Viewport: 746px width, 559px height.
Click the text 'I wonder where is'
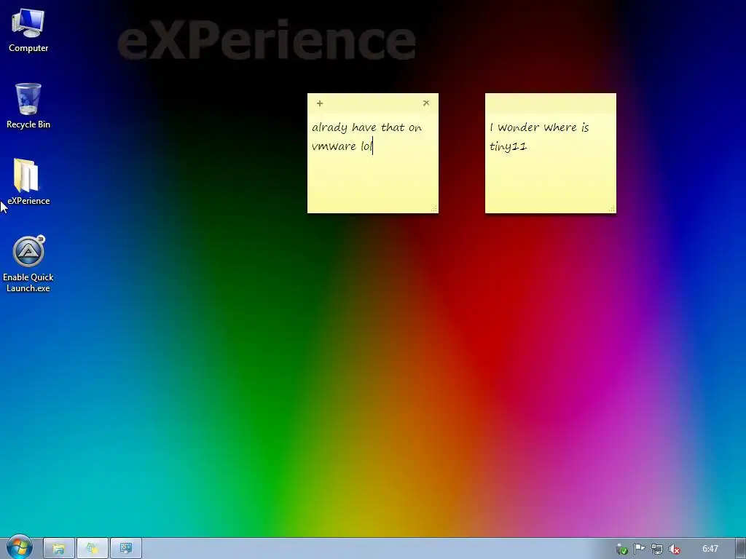(x=540, y=127)
